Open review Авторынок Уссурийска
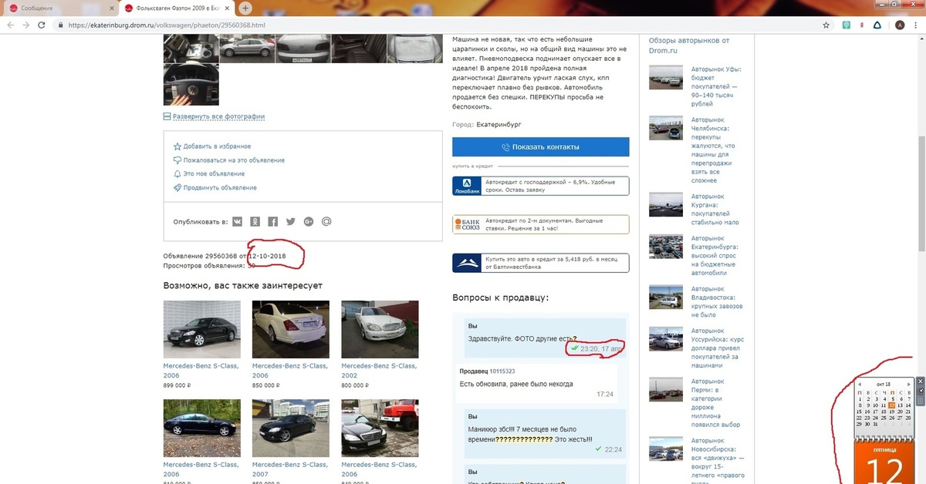 (718, 348)
